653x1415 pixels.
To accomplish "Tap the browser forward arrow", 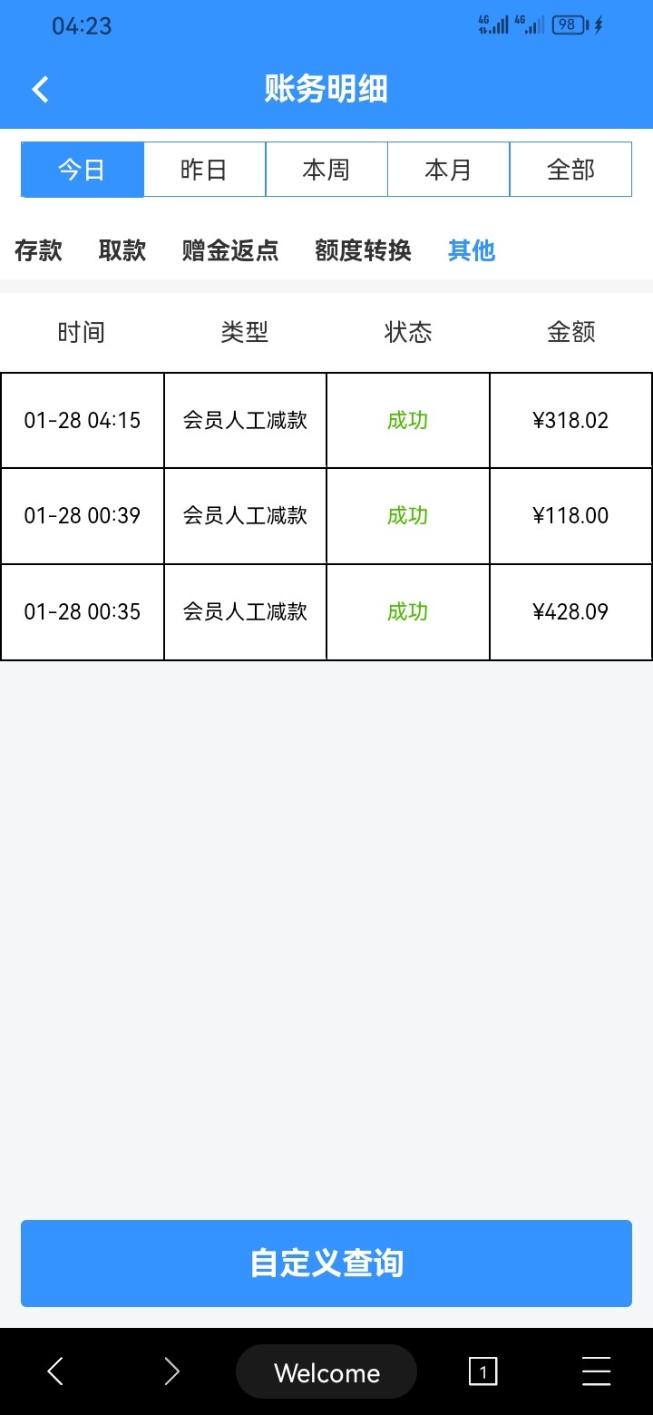I will coord(171,1371).
